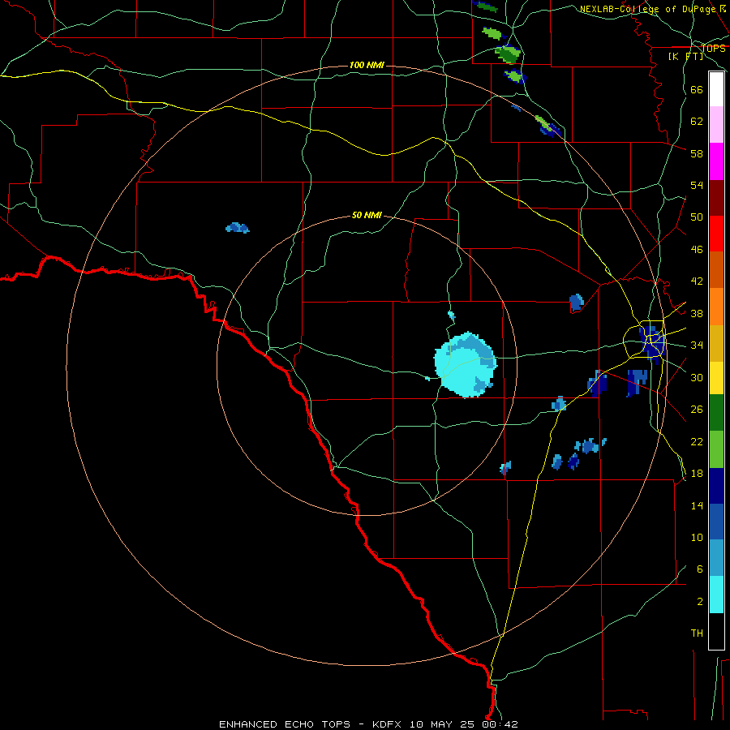
Task: Click the legend value 30
Action: [697, 377]
